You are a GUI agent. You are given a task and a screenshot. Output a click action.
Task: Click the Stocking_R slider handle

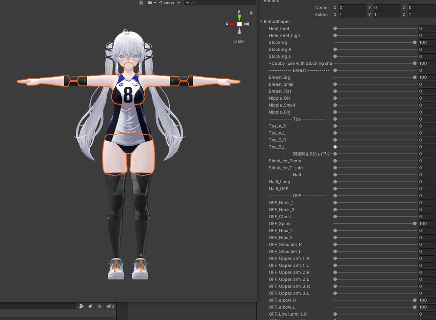coord(335,49)
